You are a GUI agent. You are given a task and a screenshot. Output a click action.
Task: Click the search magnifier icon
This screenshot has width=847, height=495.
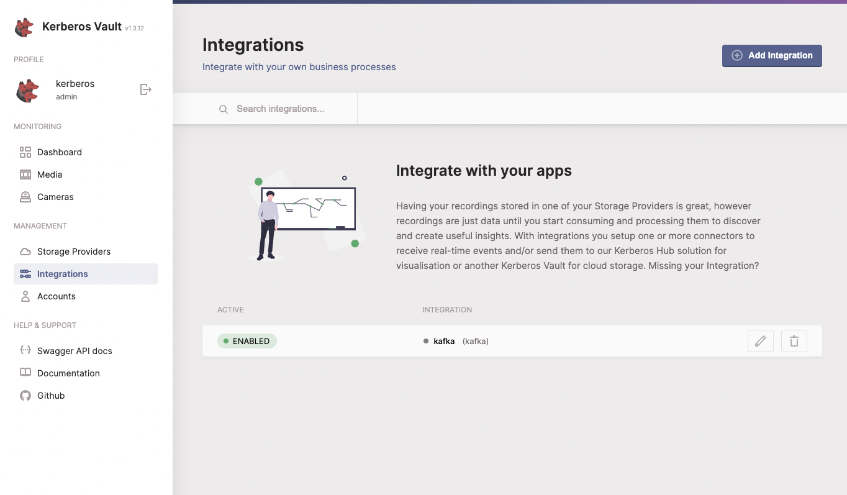pyautogui.click(x=224, y=109)
